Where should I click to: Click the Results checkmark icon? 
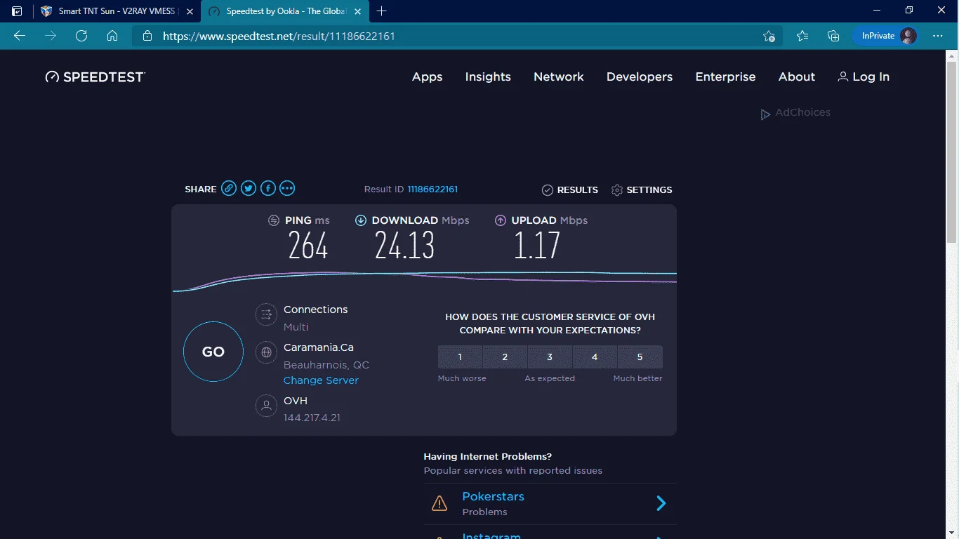click(548, 190)
